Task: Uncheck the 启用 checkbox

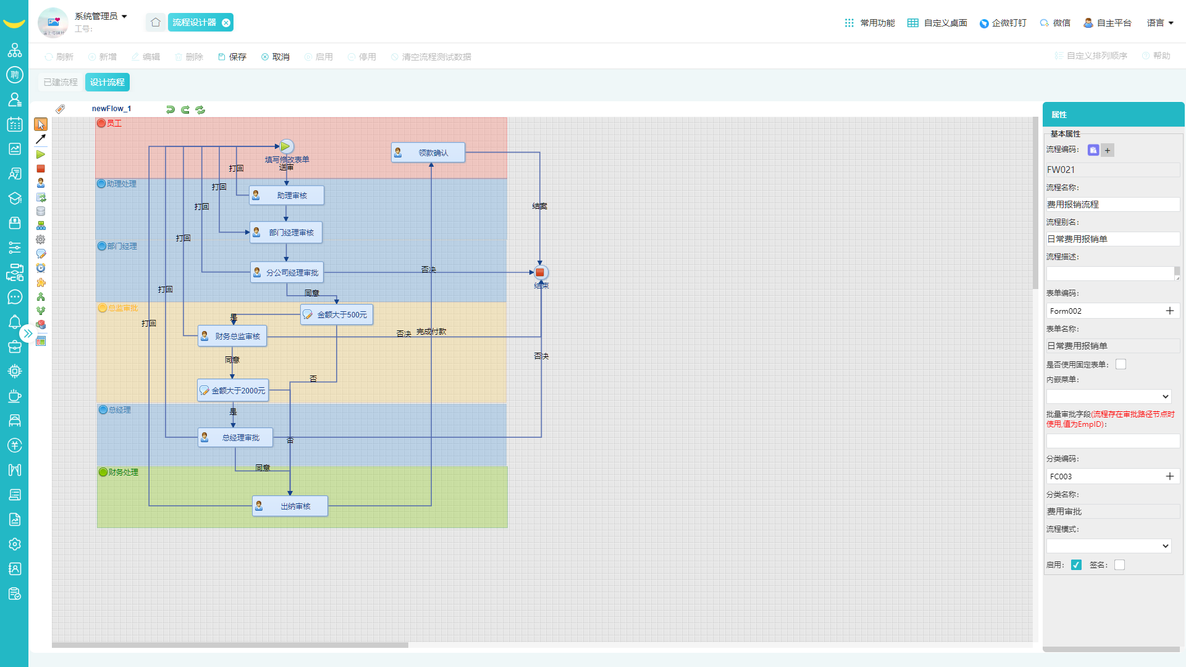Action: (1076, 565)
